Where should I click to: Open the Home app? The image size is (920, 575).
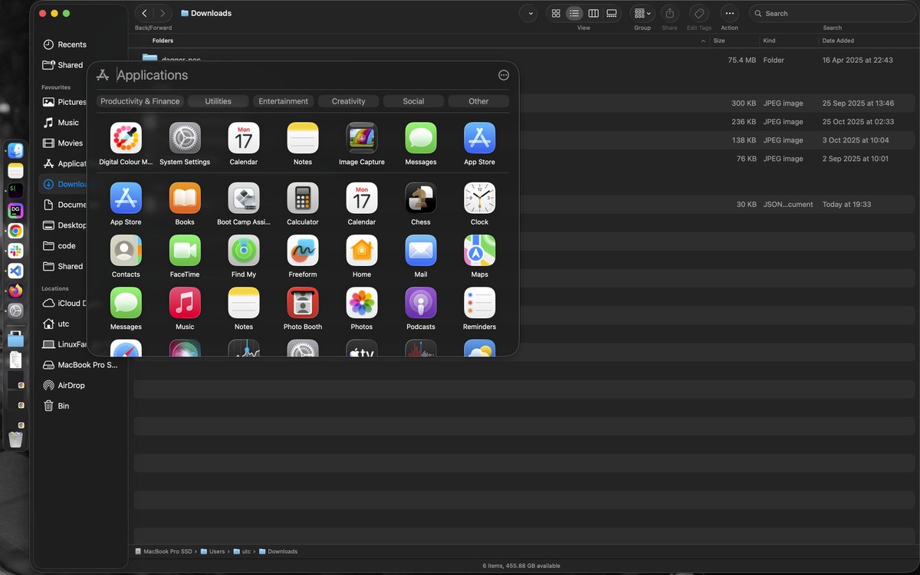point(362,250)
